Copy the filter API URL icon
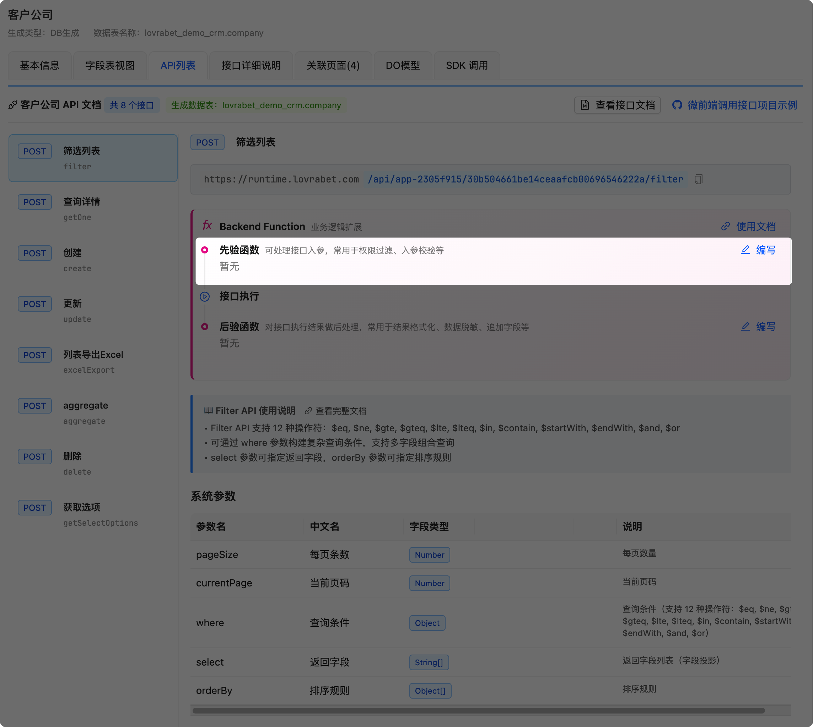813x727 pixels. 698,179
